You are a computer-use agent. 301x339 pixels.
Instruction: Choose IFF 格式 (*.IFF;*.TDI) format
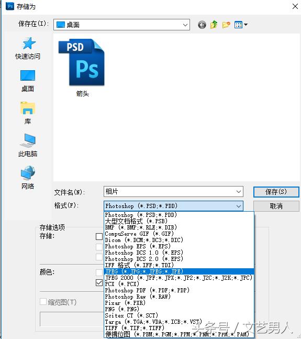tap(179, 265)
